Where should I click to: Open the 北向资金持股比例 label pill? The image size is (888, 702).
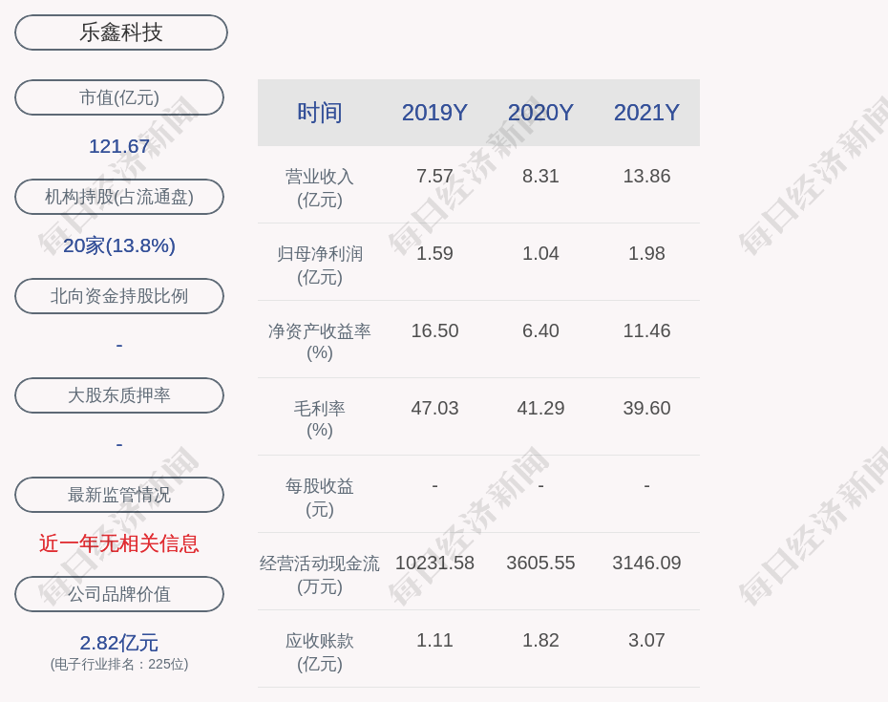pyautogui.click(x=119, y=296)
